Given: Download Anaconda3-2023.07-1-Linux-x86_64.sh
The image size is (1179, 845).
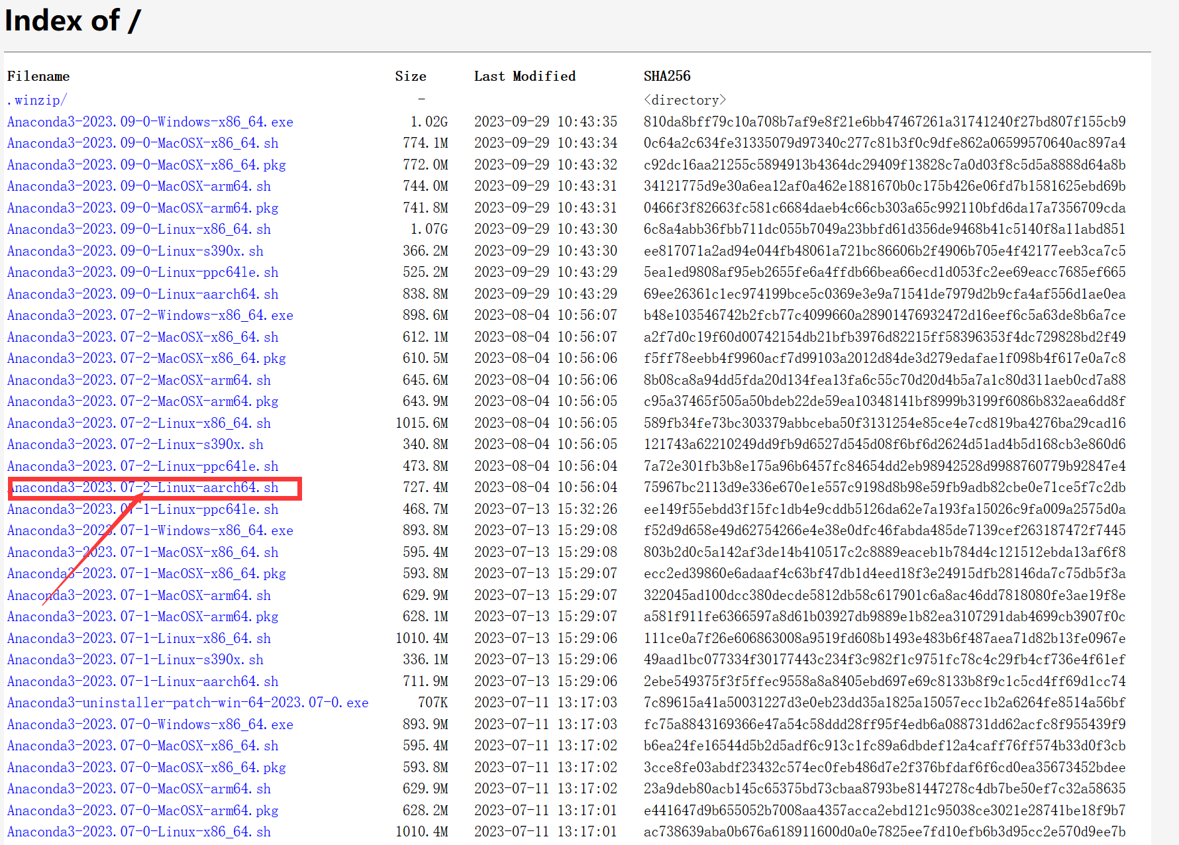Looking at the screenshot, I should 139,638.
